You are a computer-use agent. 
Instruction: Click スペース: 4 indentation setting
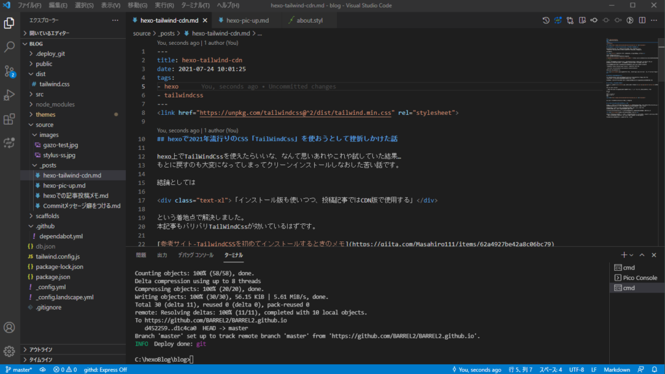[x=551, y=369]
